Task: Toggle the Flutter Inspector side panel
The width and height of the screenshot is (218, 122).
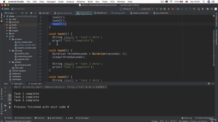Action: pyautogui.click(x=217, y=37)
